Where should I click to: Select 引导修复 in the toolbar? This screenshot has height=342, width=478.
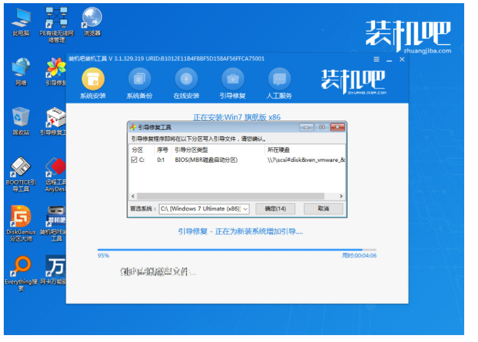click(233, 83)
